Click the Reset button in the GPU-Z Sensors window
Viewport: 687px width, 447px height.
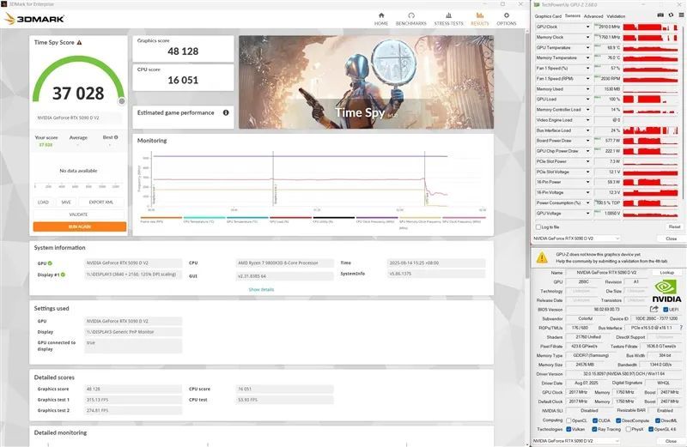pyautogui.click(x=674, y=227)
